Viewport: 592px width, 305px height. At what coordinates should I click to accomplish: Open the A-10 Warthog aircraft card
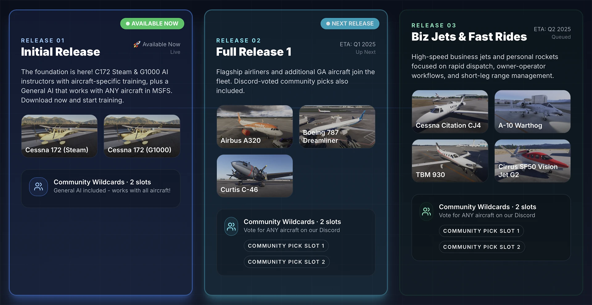coord(532,112)
